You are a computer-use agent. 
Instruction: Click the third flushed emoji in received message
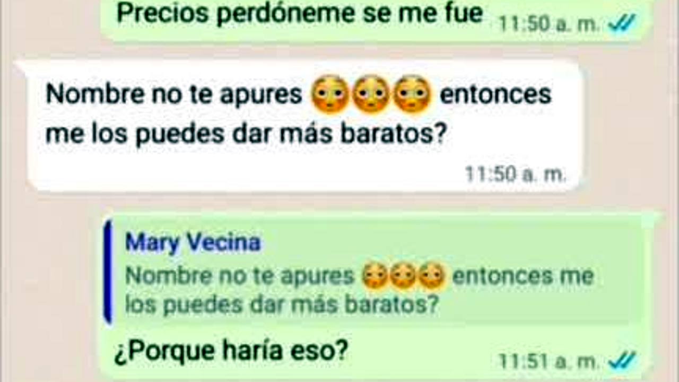[413, 95]
